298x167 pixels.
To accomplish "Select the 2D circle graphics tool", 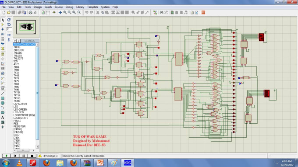I will pos(3,103).
